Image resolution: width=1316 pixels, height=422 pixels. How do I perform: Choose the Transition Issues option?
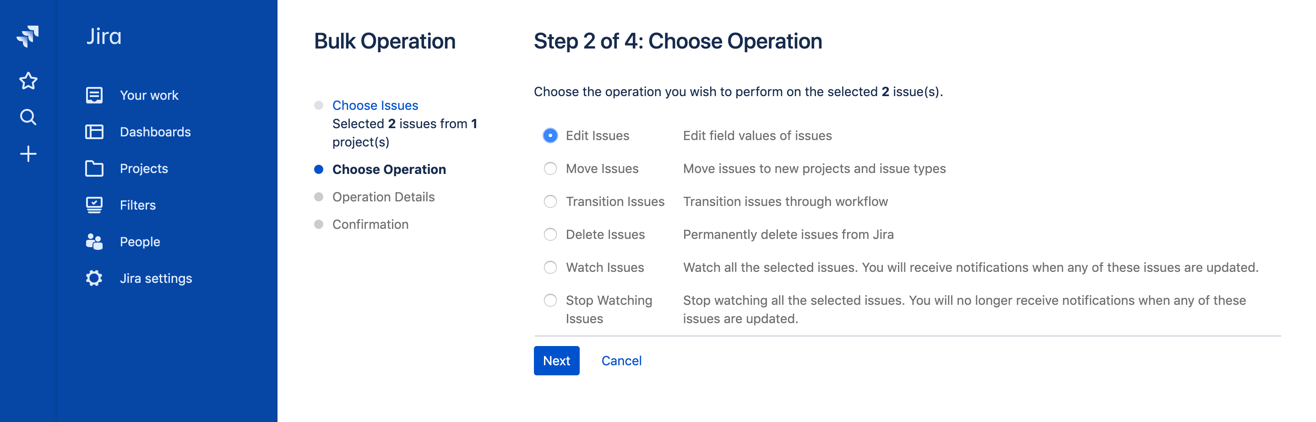click(550, 202)
